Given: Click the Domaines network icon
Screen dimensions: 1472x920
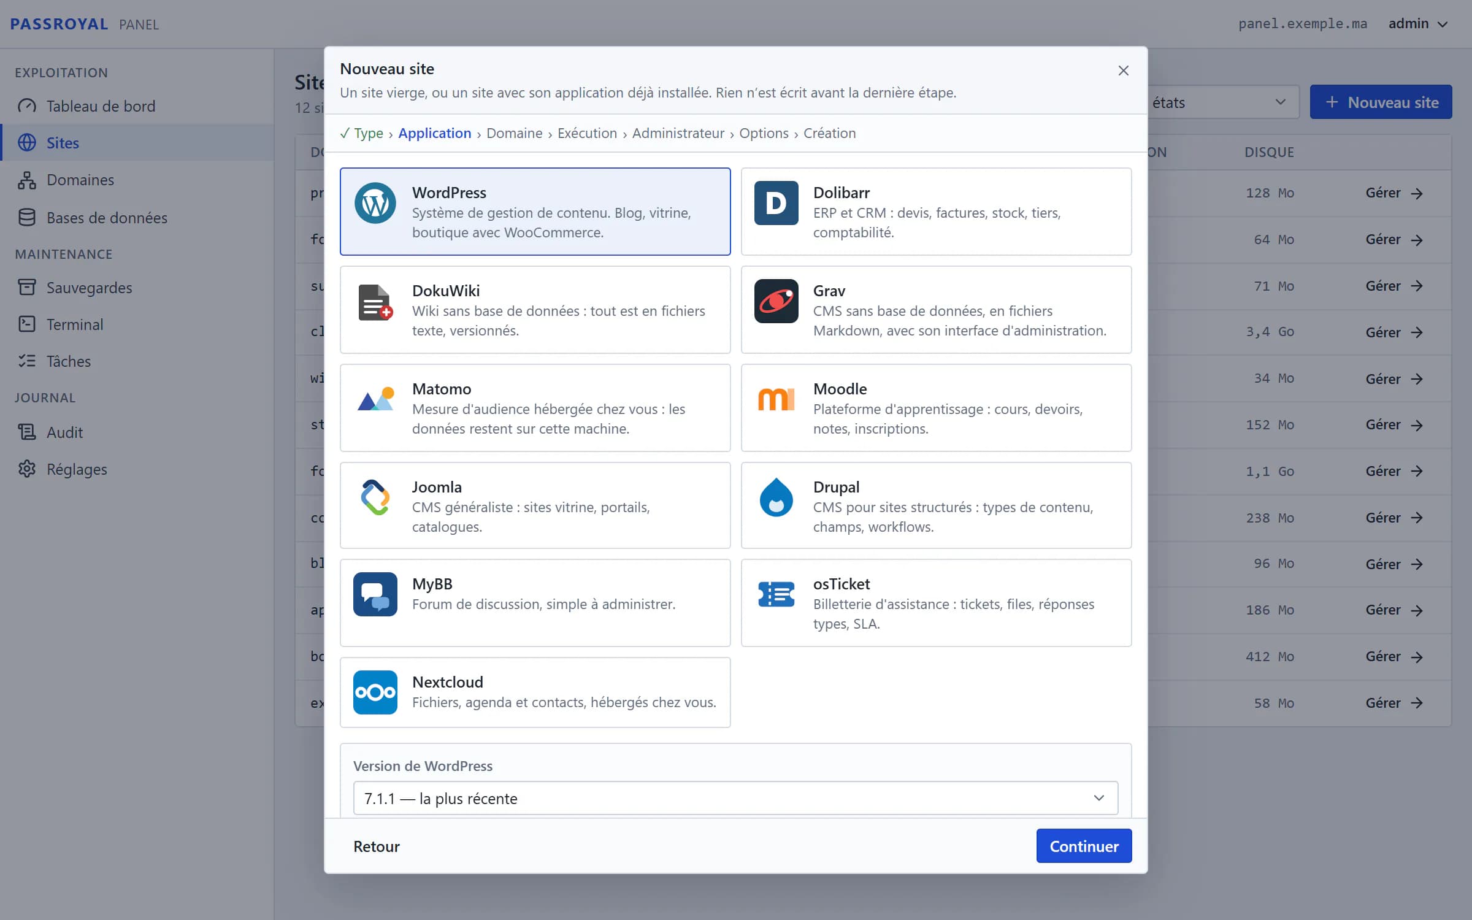Looking at the screenshot, I should [27, 180].
